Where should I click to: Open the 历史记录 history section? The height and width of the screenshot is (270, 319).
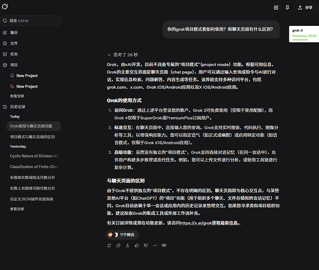(x=18, y=107)
